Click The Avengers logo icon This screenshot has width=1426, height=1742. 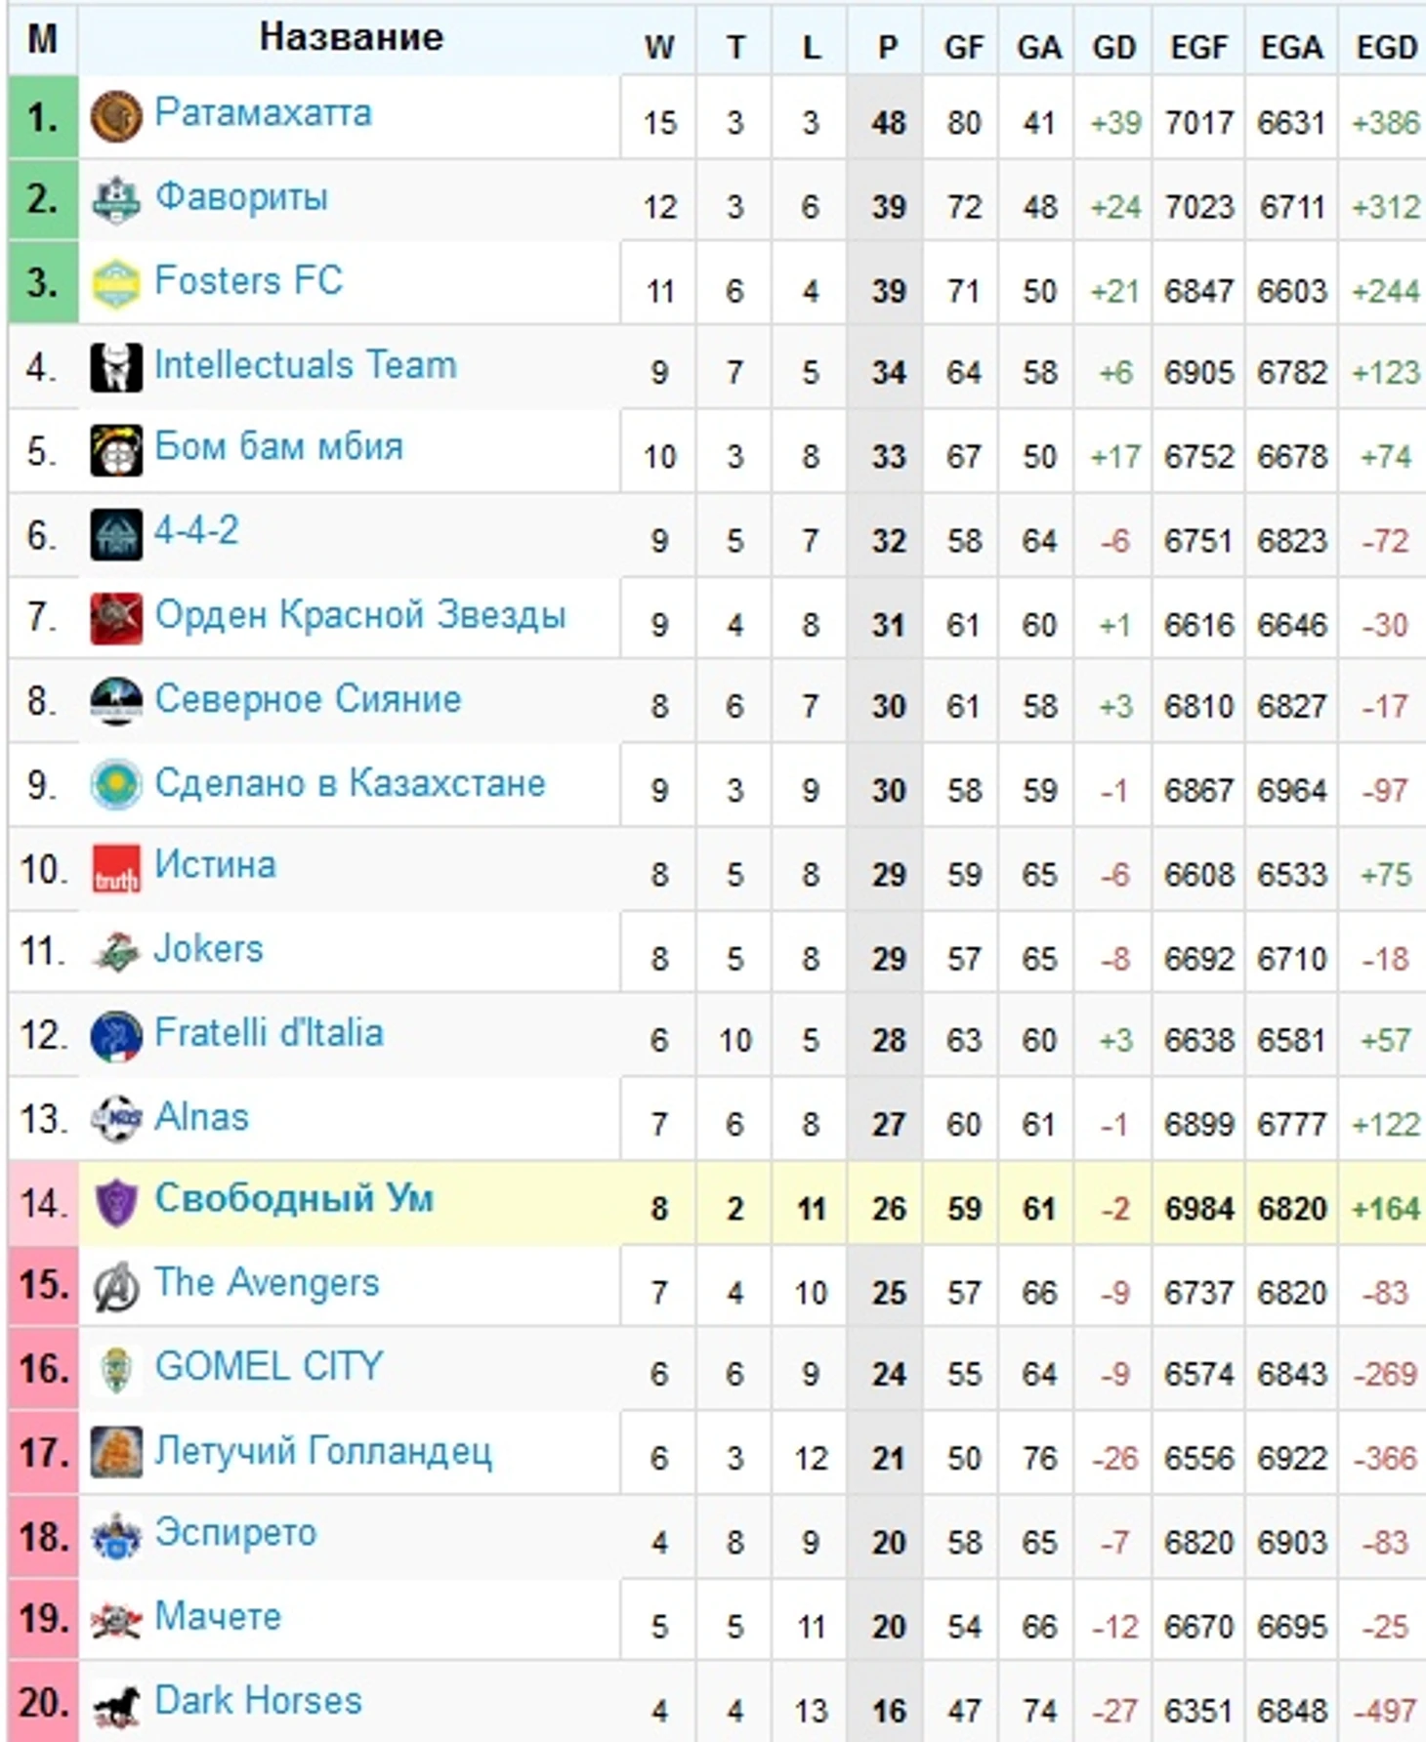[116, 1287]
